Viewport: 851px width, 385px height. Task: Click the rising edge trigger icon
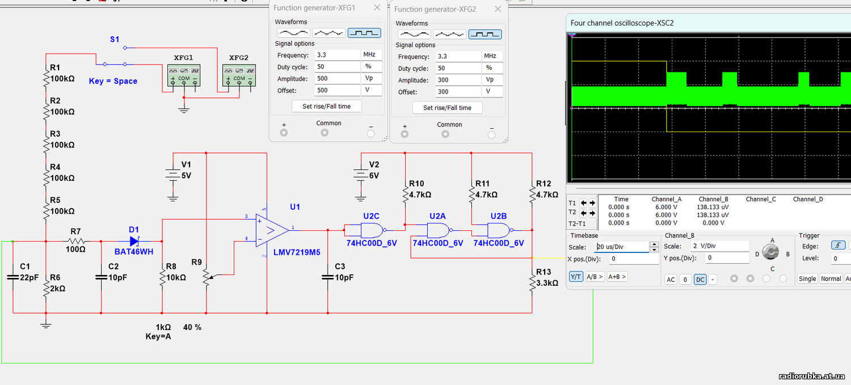[838, 246]
